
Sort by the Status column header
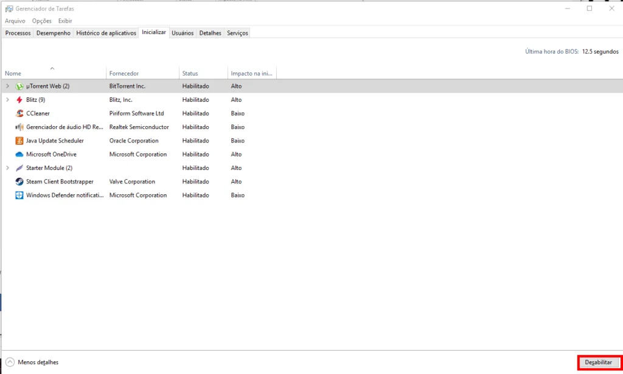[x=203, y=73]
